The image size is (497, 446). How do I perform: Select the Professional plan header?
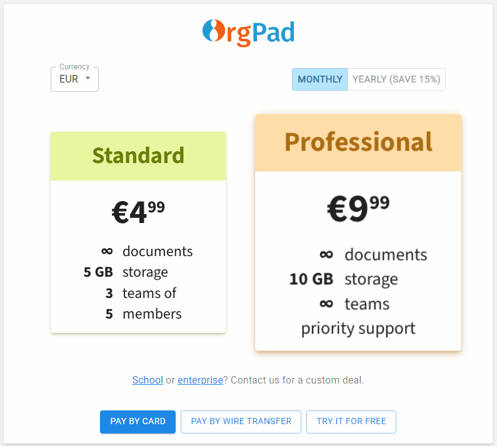358,142
